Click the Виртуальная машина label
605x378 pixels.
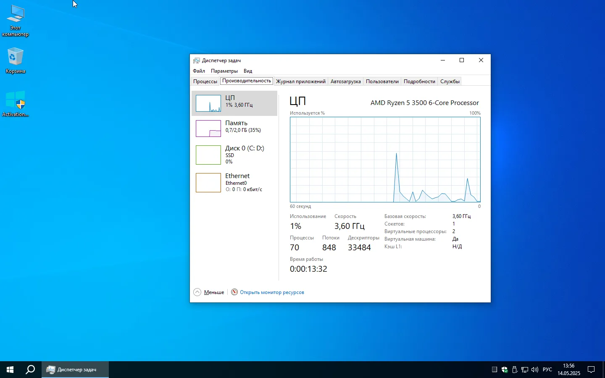410,239
